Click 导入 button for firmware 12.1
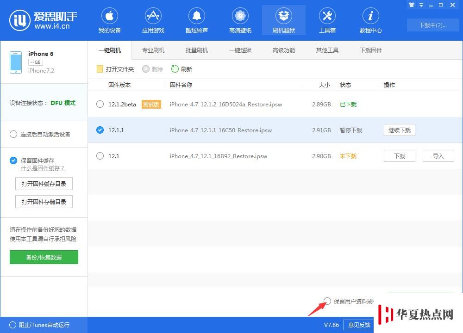 coord(438,156)
